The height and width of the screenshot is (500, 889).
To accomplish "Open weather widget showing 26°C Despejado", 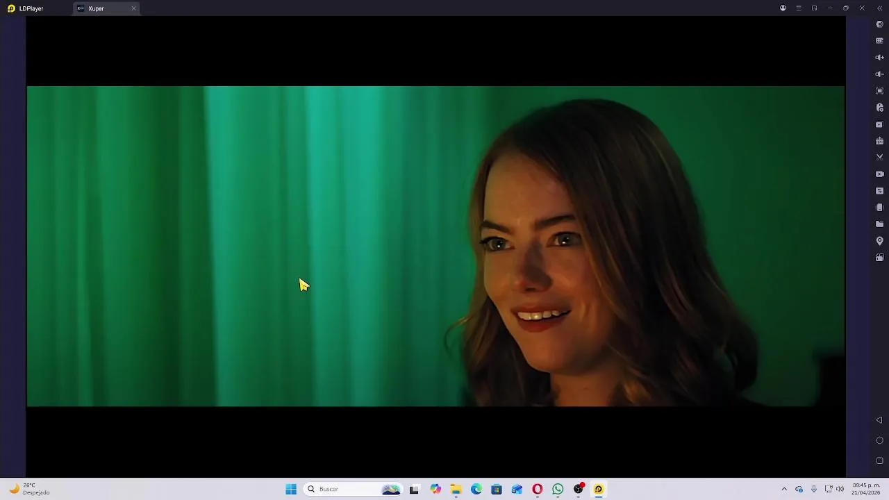I will click(29, 489).
